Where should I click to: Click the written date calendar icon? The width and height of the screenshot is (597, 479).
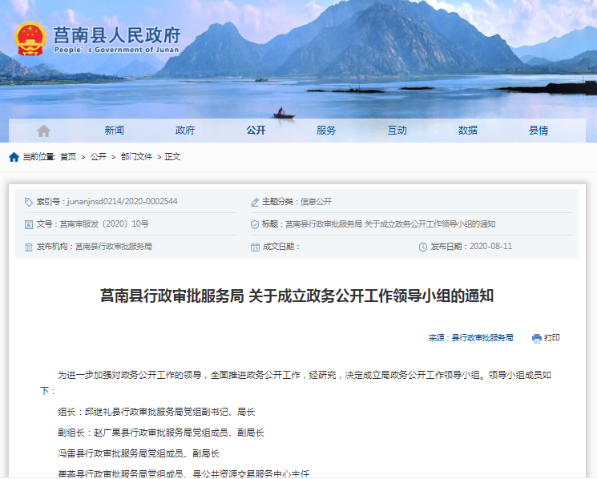pos(255,247)
